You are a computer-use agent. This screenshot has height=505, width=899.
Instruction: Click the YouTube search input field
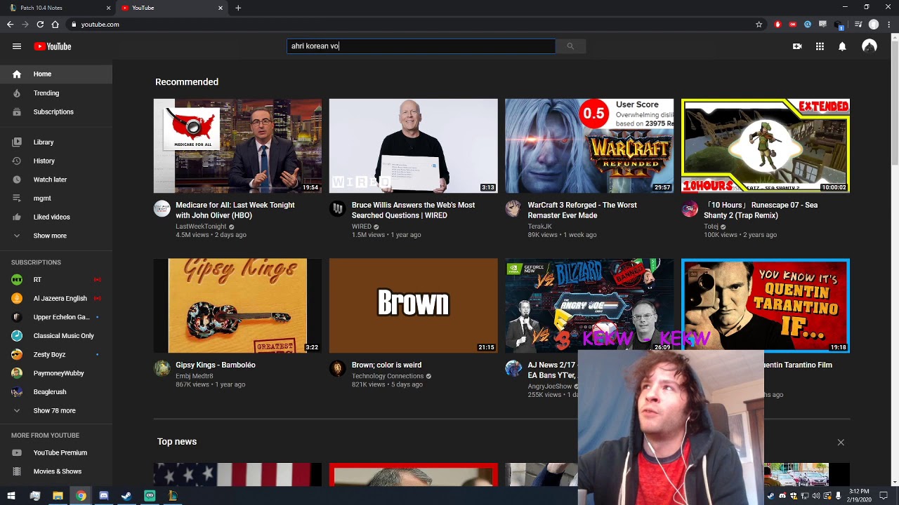point(421,46)
